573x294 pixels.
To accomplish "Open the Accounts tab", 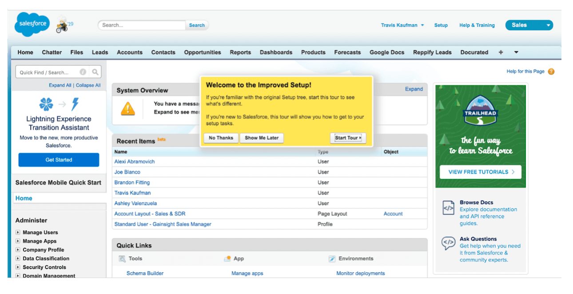I will 130,52.
